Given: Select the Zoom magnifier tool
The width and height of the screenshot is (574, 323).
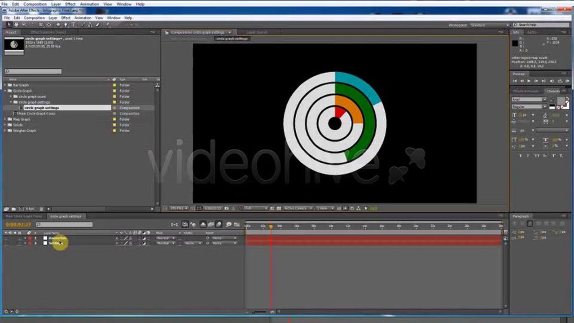Looking at the screenshot, I should pos(24,25).
